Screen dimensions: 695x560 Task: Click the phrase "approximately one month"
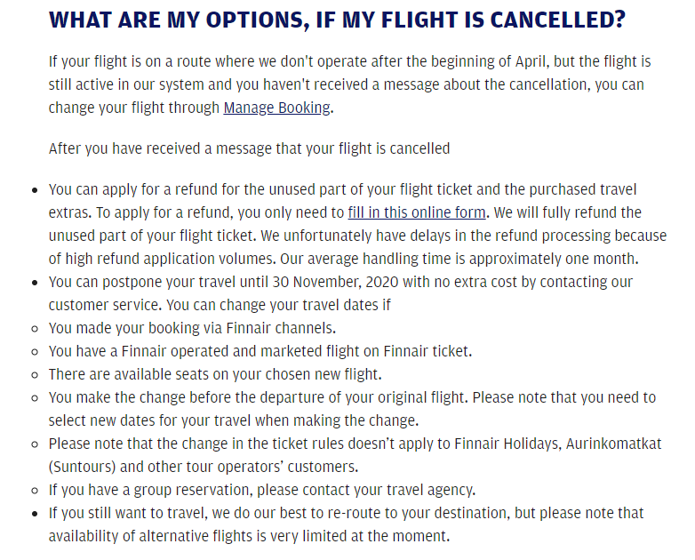click(x=553, y=259)
